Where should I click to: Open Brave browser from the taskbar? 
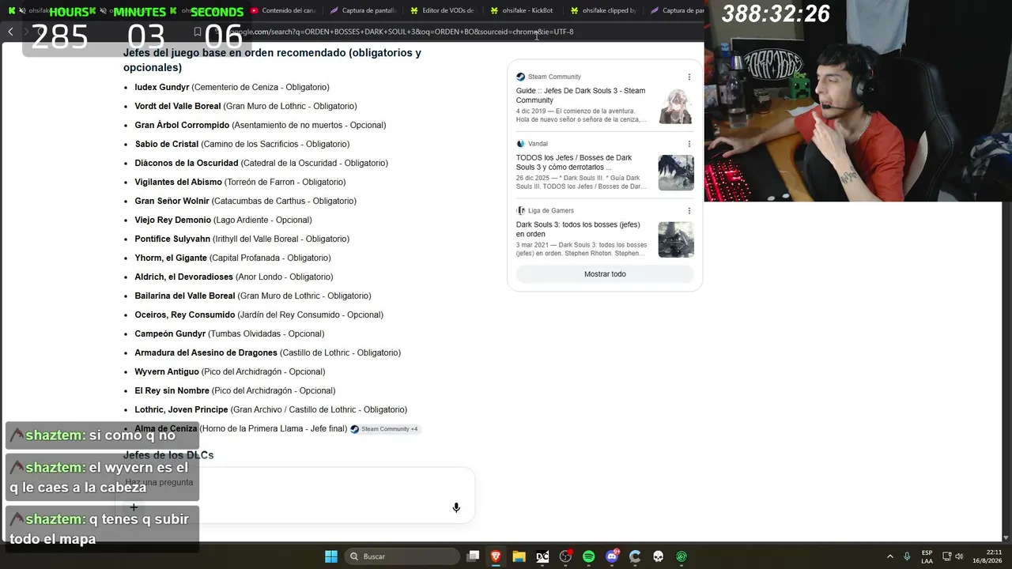[x=496, y=556]
